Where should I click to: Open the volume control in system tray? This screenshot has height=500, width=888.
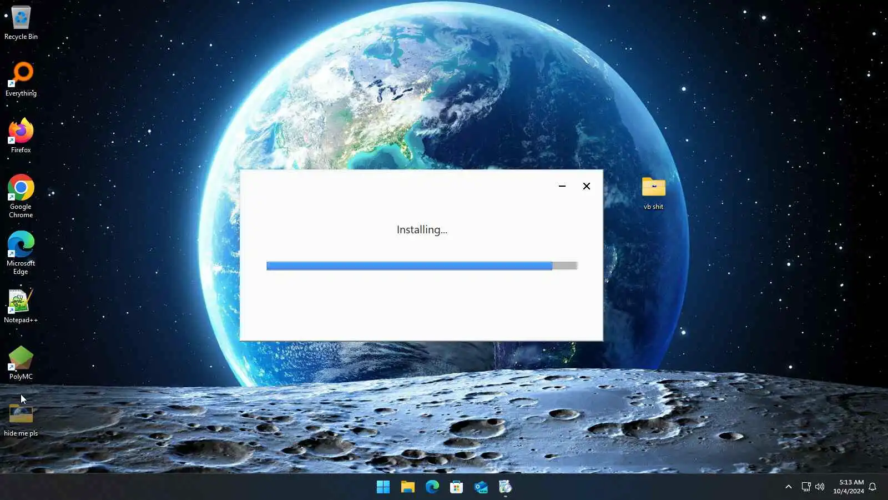tap(820, 487)
